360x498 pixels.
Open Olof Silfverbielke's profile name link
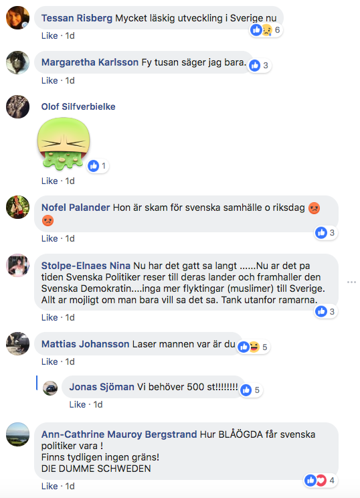pyautogui.click(x=78, y=106)
